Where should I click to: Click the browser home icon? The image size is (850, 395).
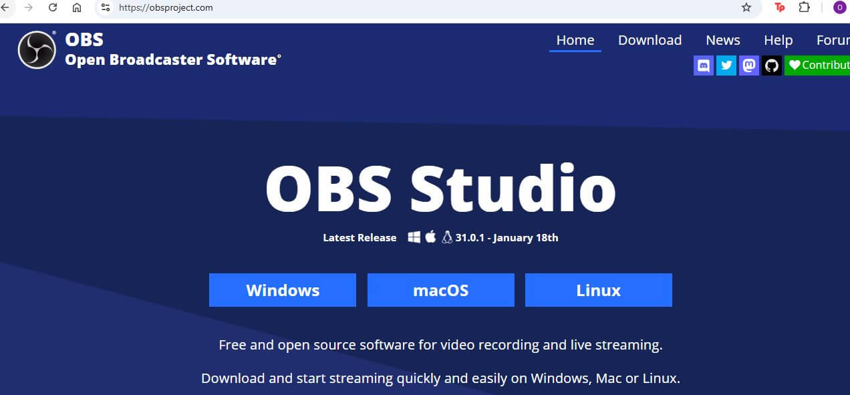pos(77,8)
